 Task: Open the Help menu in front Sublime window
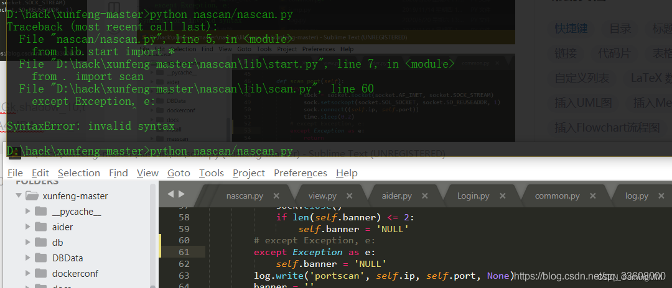pyautogui.click(x=347, y=173)
